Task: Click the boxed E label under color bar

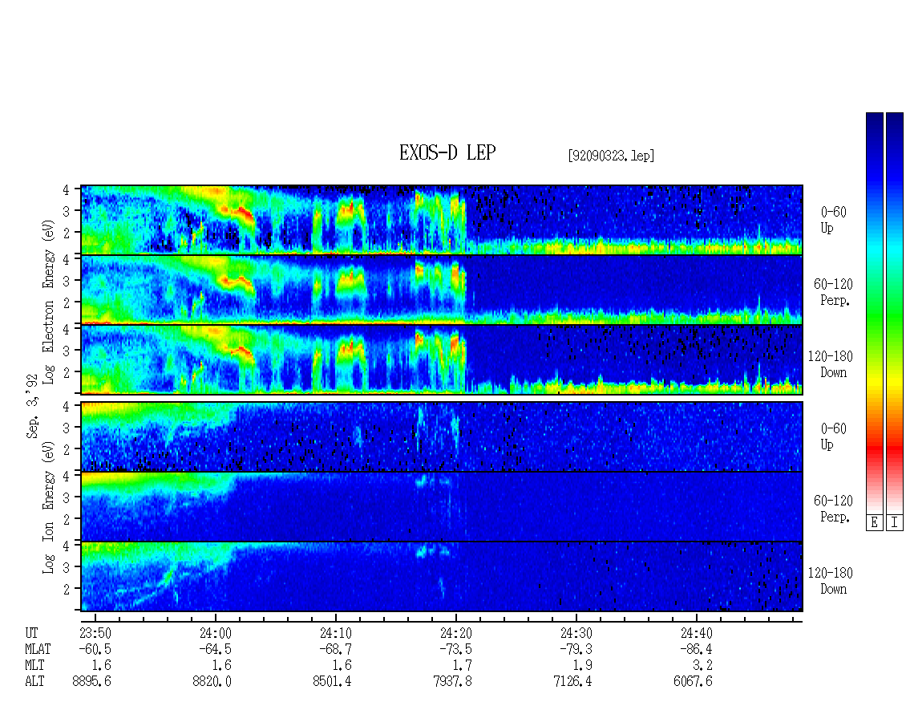Action: pos(874,522)
